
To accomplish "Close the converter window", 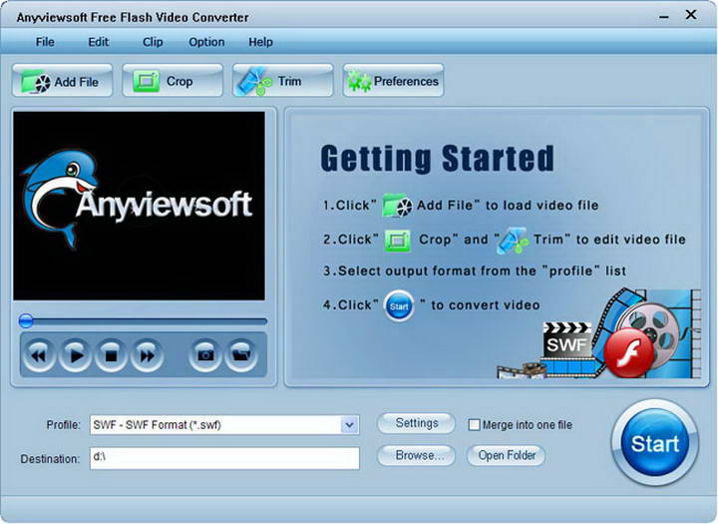I will pyautogui.click(x=691, y=15).
